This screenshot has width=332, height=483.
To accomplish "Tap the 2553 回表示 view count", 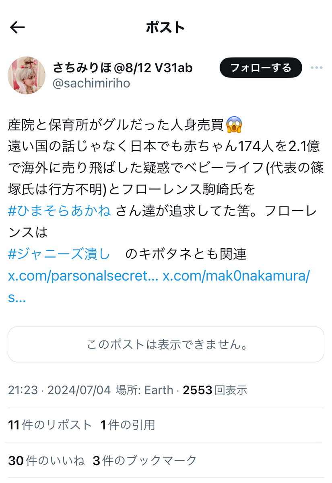I will click(215, 390).
